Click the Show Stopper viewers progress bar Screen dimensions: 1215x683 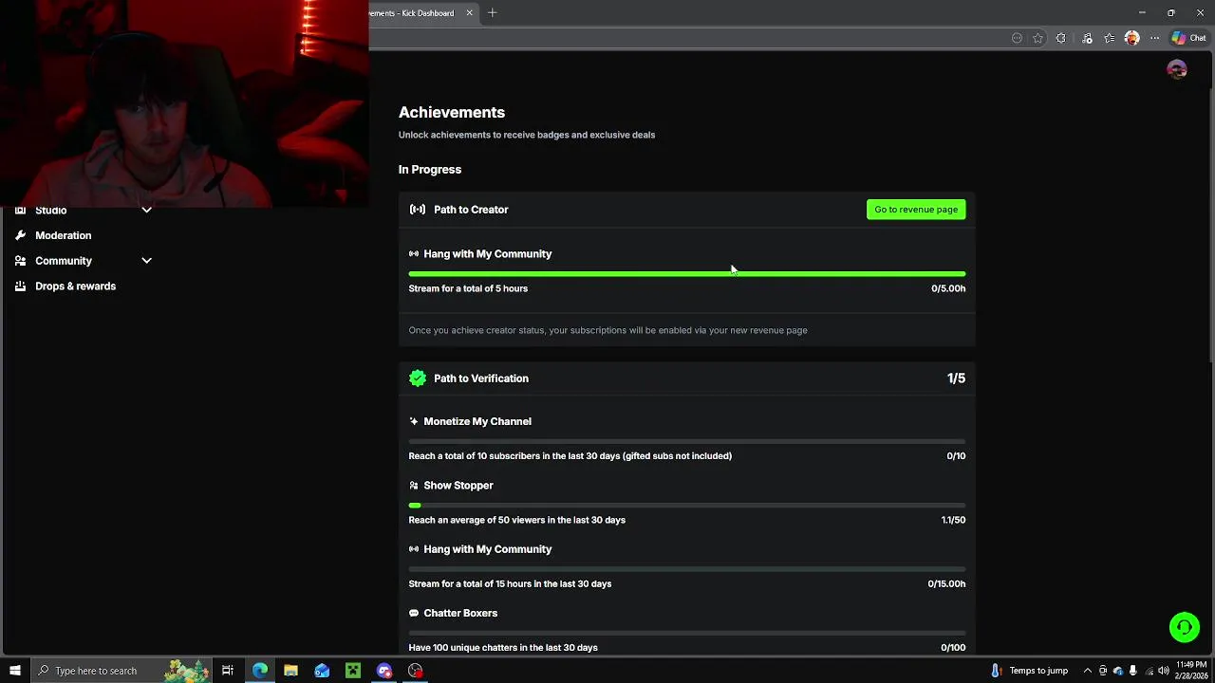(687, 506)
